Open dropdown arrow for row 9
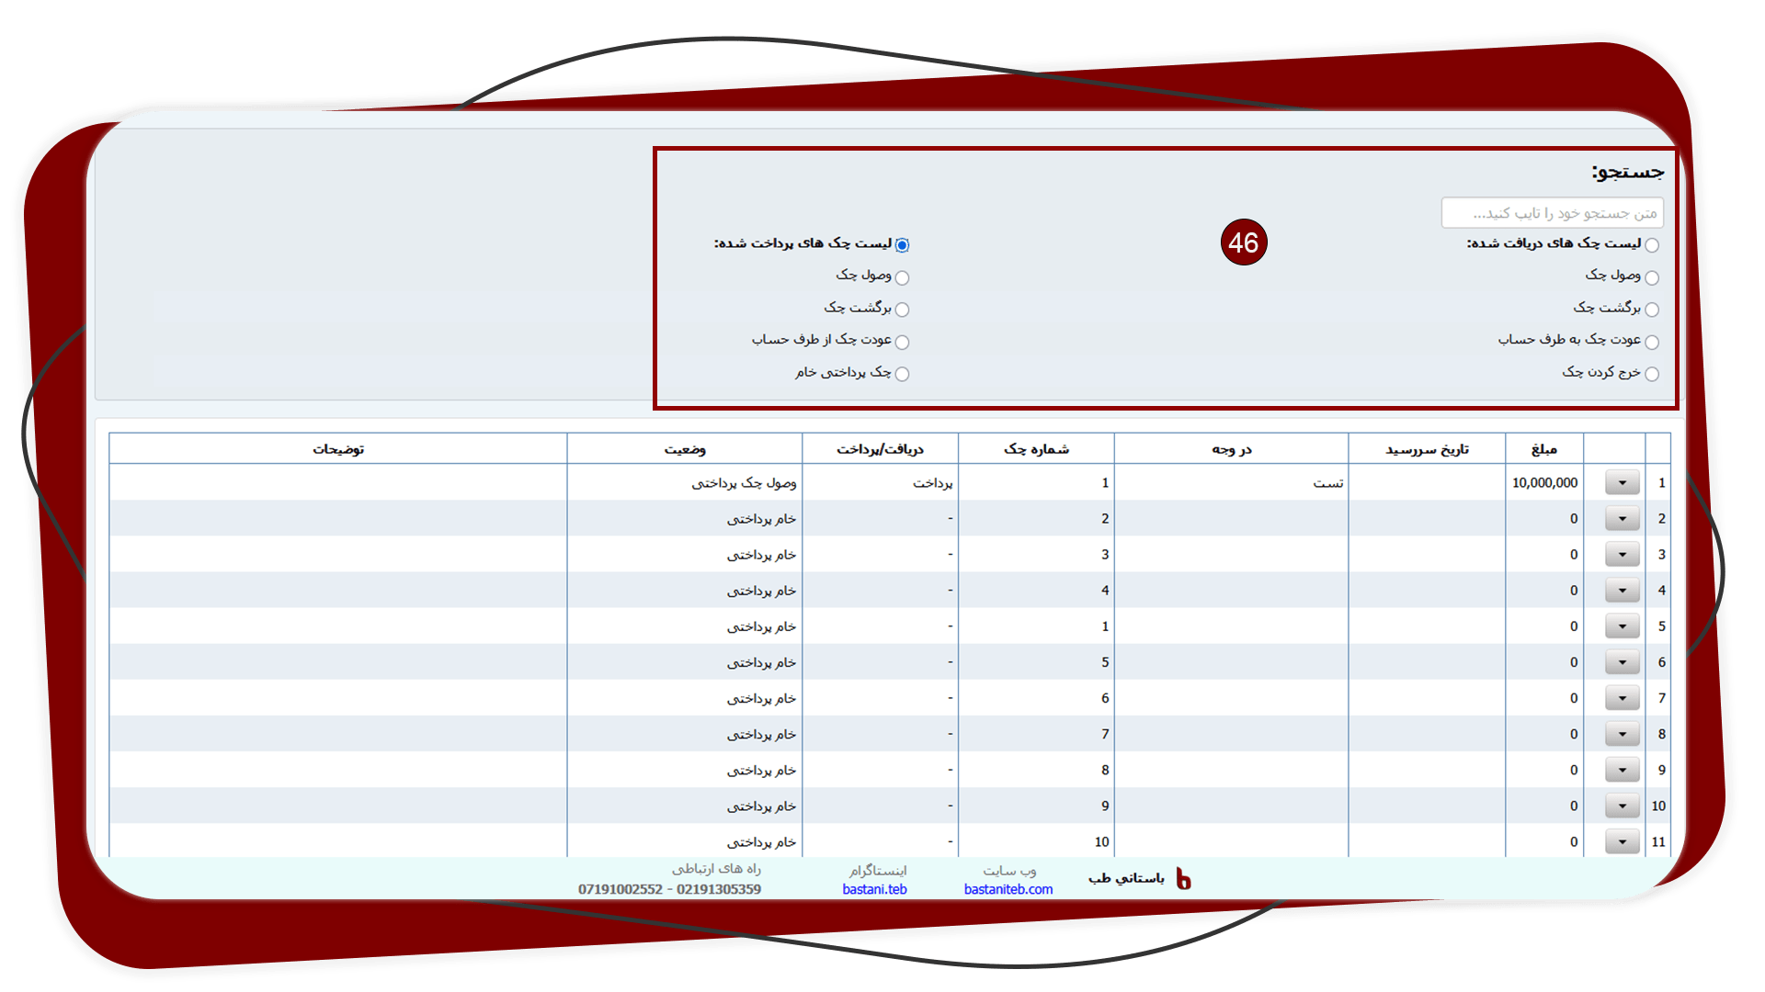 pyautogui.click(x=1623, y=770)
